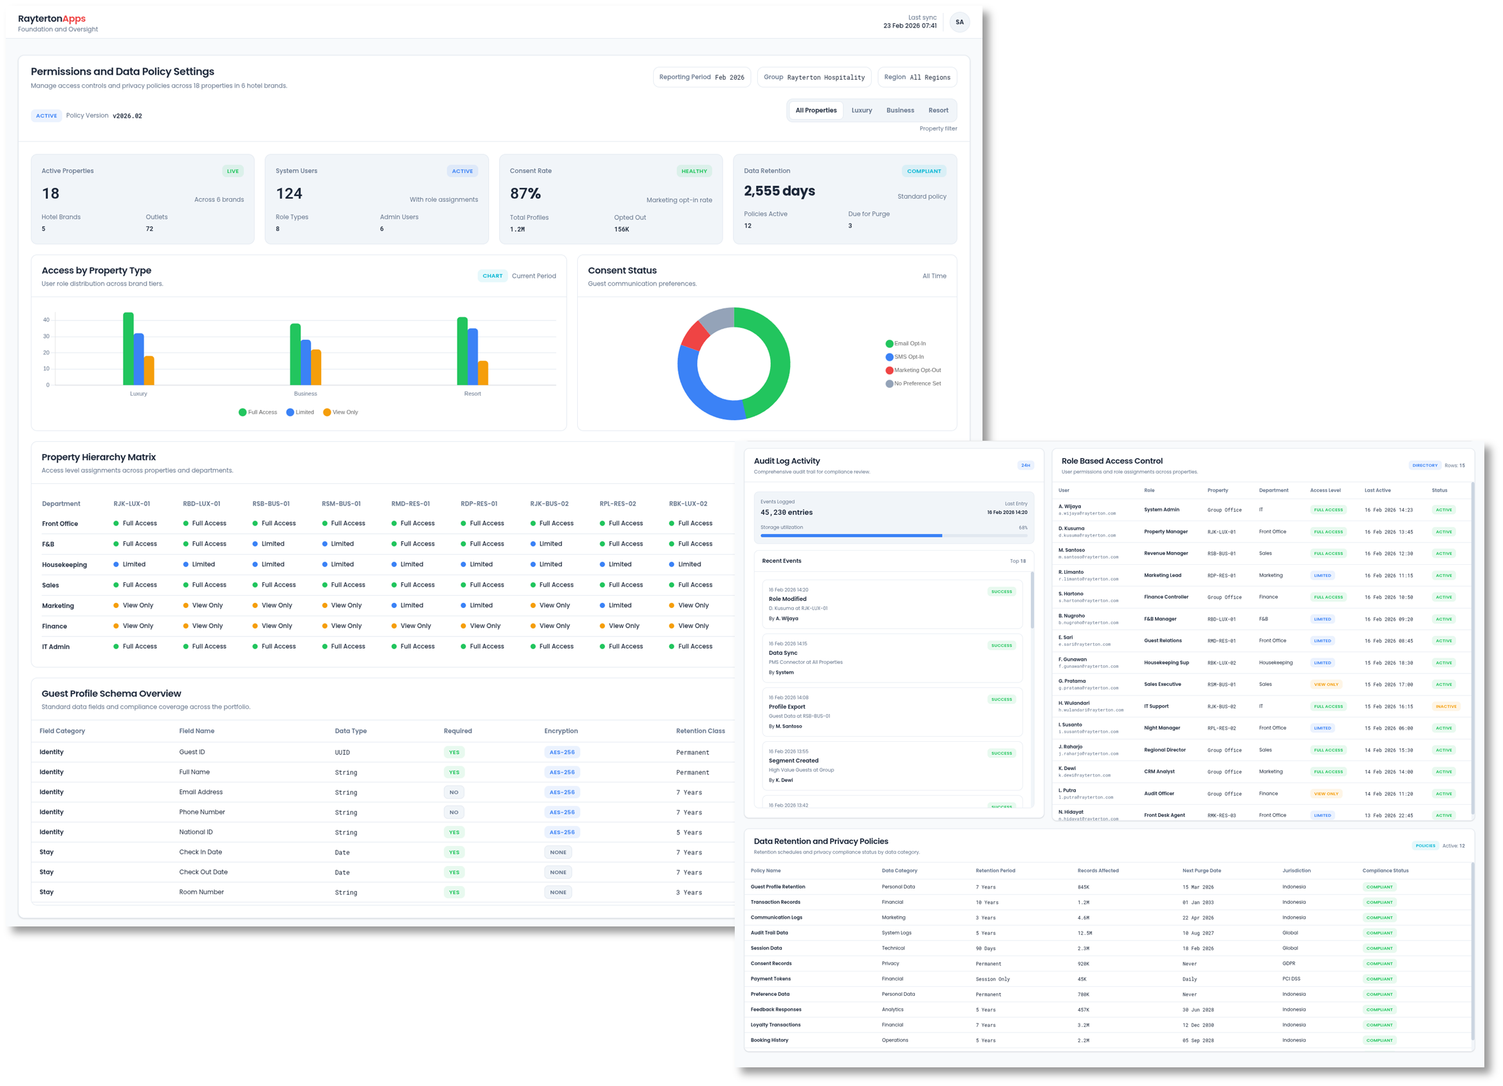Viewport: 1503px width, 1086px height.
Task: Click the POLICIES badge in Data Retention panel
Action: tap(1425, 845)
